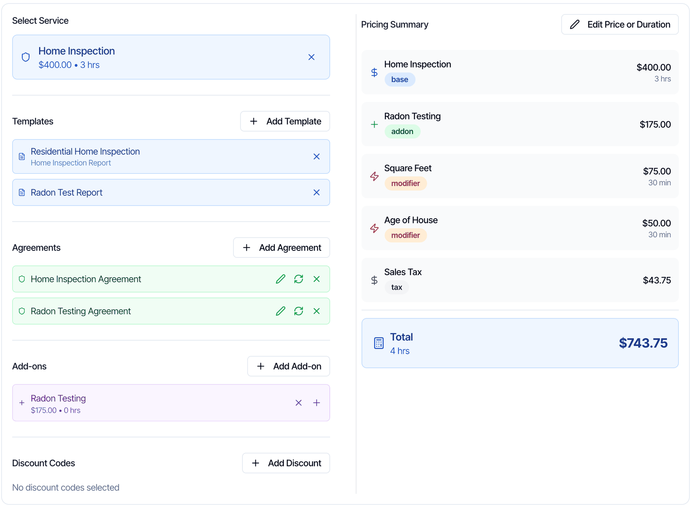Remove the Home Inspection service

tap(311, 57)
